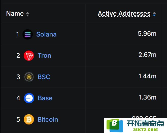Open the Bitcoin chain link

pos(48,119)
